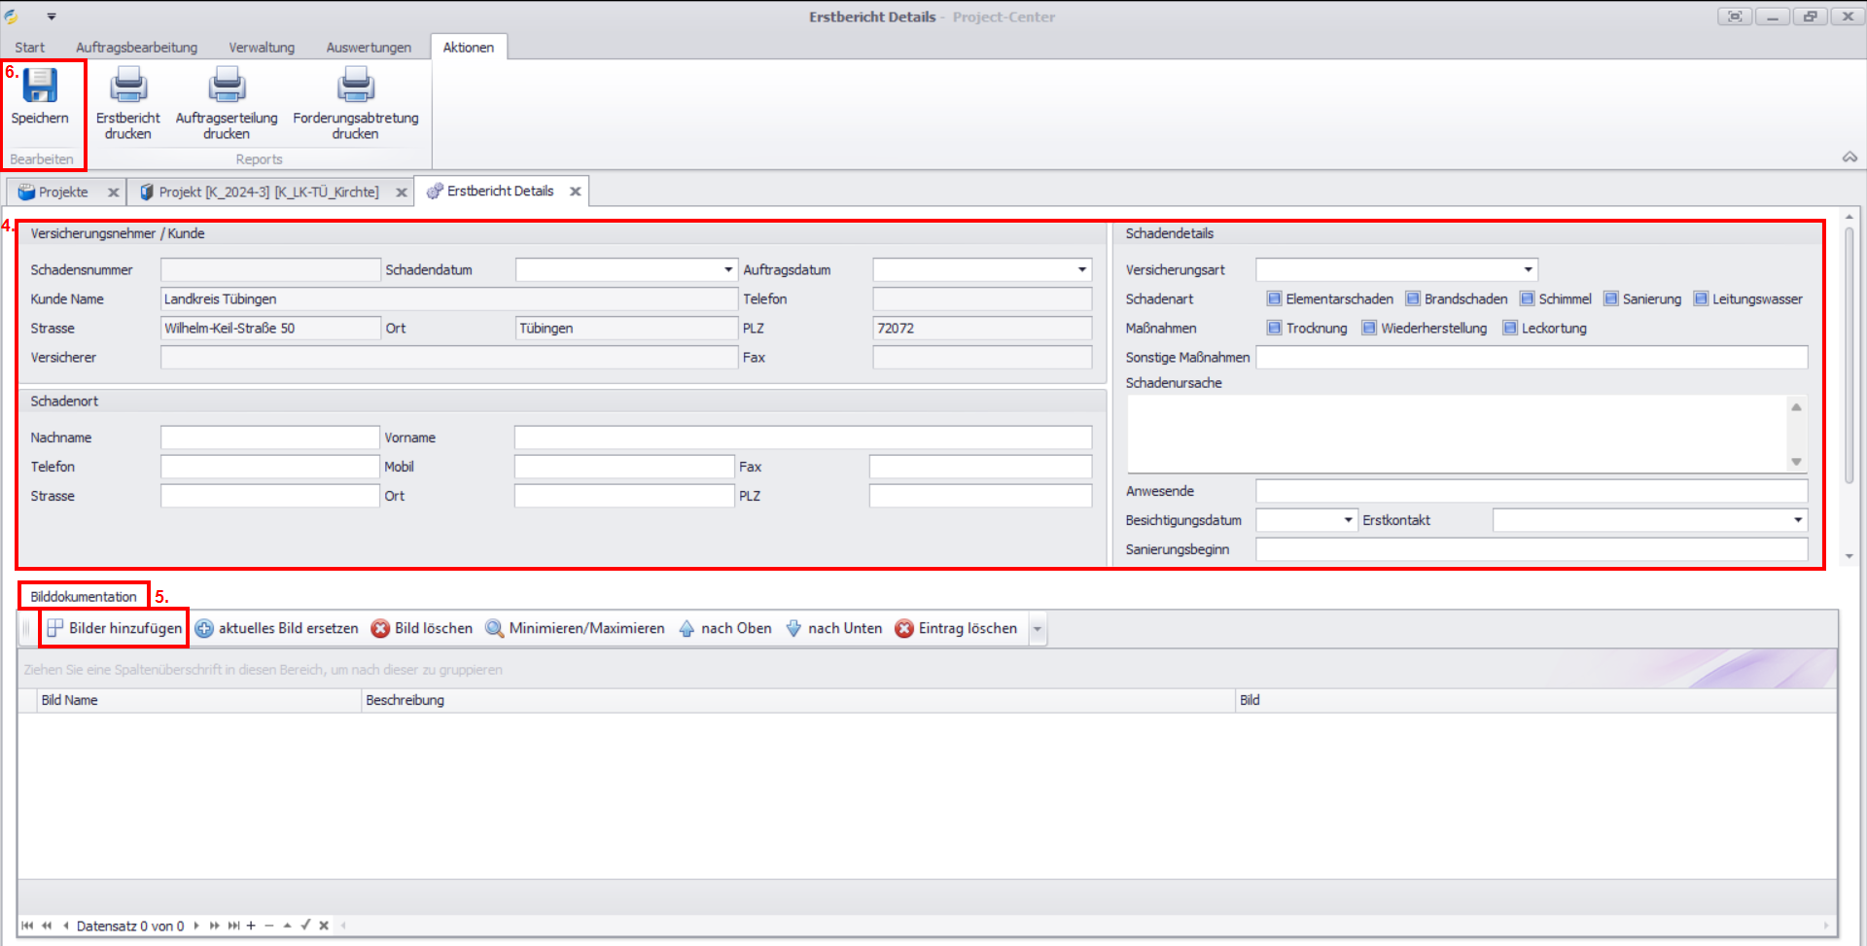This screenshot has height=946, width=1867.
Task: Open the Versicherungsart dropdown
Action: 1528,270
